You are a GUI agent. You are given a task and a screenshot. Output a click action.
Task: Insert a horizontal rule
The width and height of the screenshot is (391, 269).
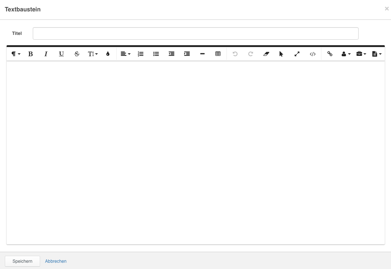pyautogui.click(x=202, y=54)
